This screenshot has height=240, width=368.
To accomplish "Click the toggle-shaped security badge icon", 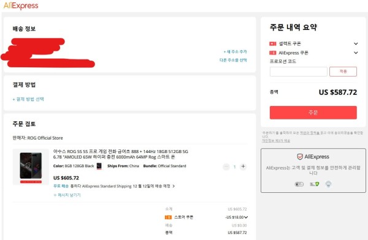I will point(299,184).
